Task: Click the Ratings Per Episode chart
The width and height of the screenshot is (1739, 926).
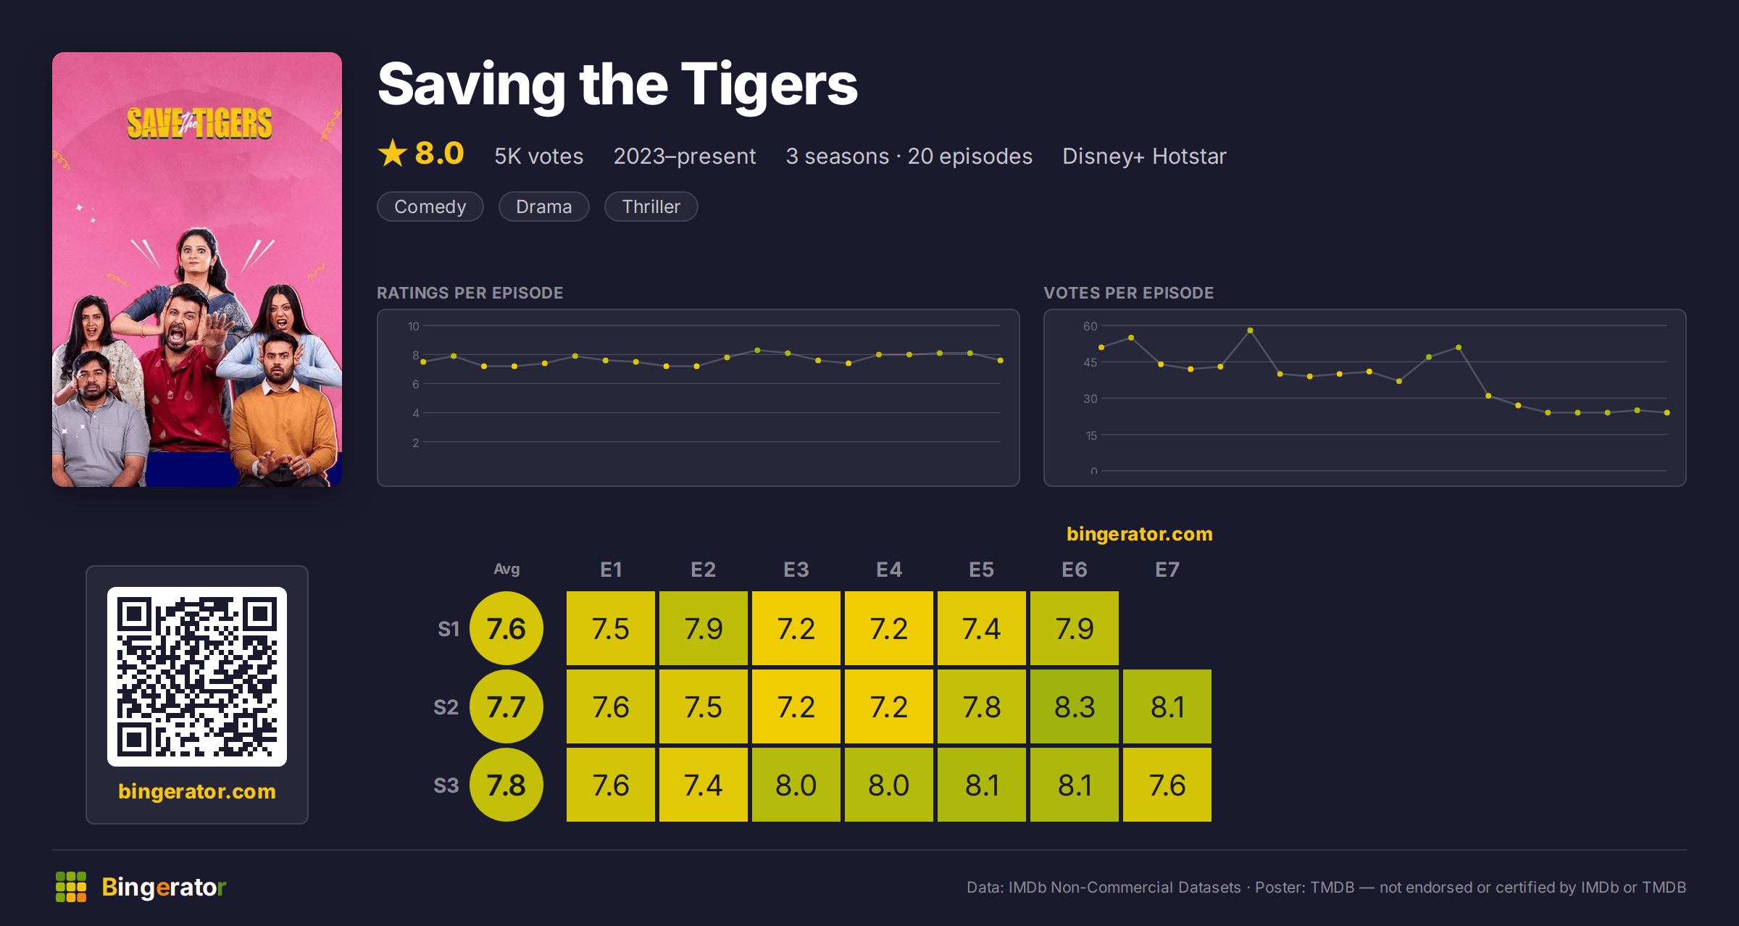Action: click(698, 398)
